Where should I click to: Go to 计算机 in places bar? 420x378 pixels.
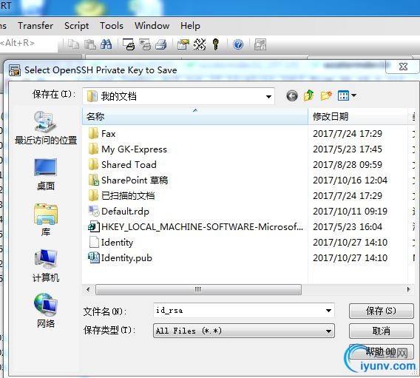(x=46, y=266)
